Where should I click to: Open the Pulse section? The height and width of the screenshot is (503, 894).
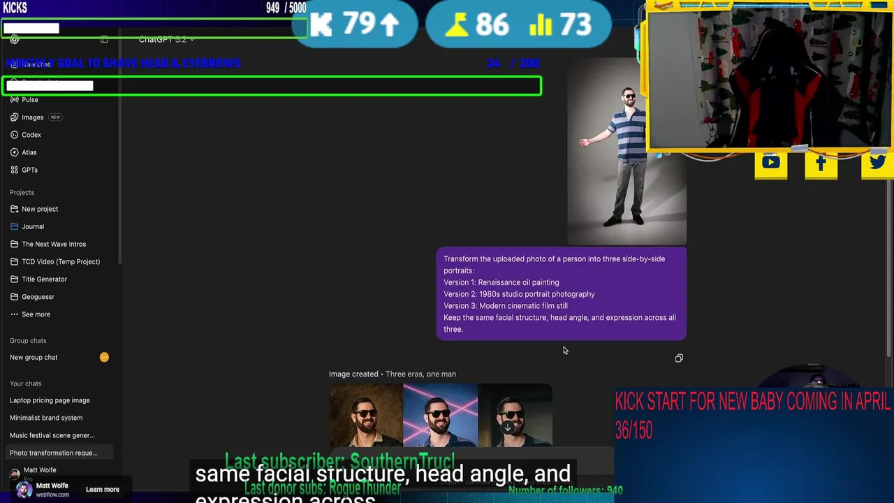tap(29, 100)
